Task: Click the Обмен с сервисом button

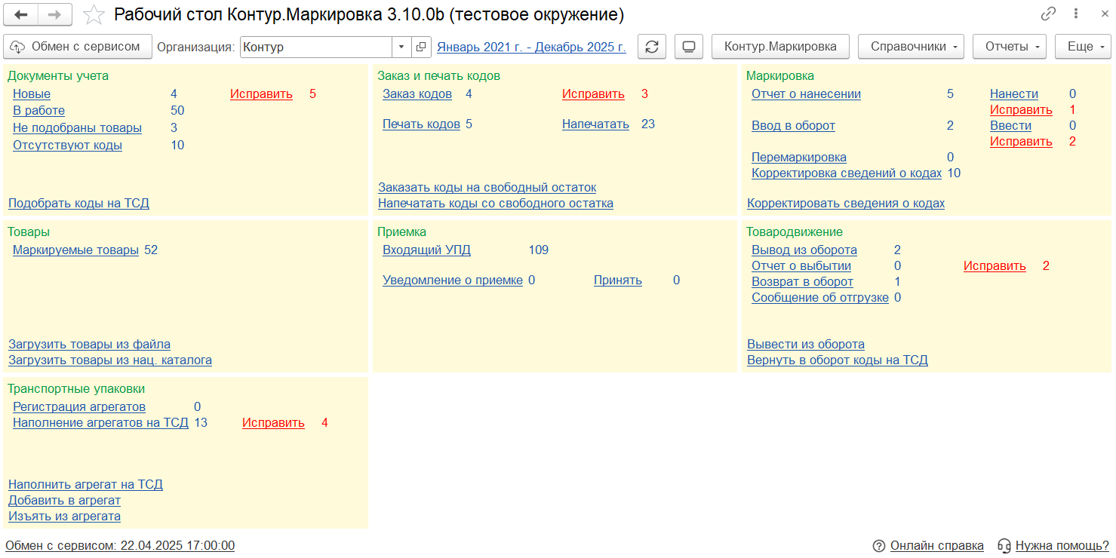Action: 78,47
